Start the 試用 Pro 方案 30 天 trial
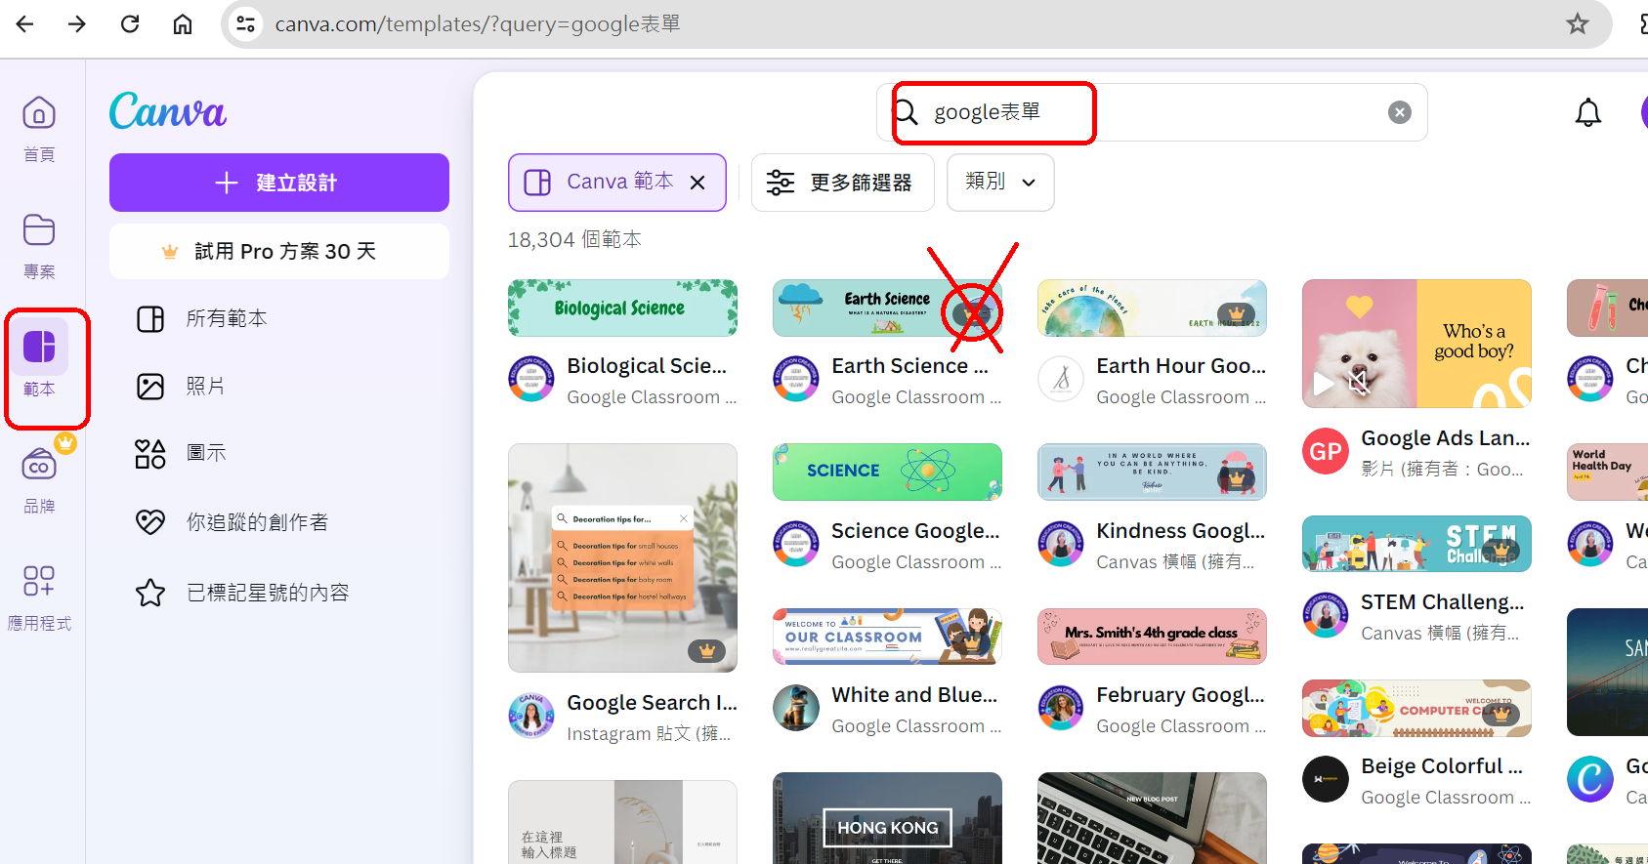1648x864 pixels. click(x=279, y=252)
